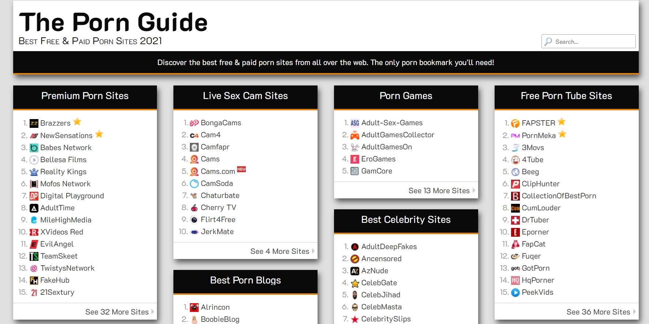Open the Mofos Network link
This screenshot has height=324, width=649.
[x=65, y=184]
